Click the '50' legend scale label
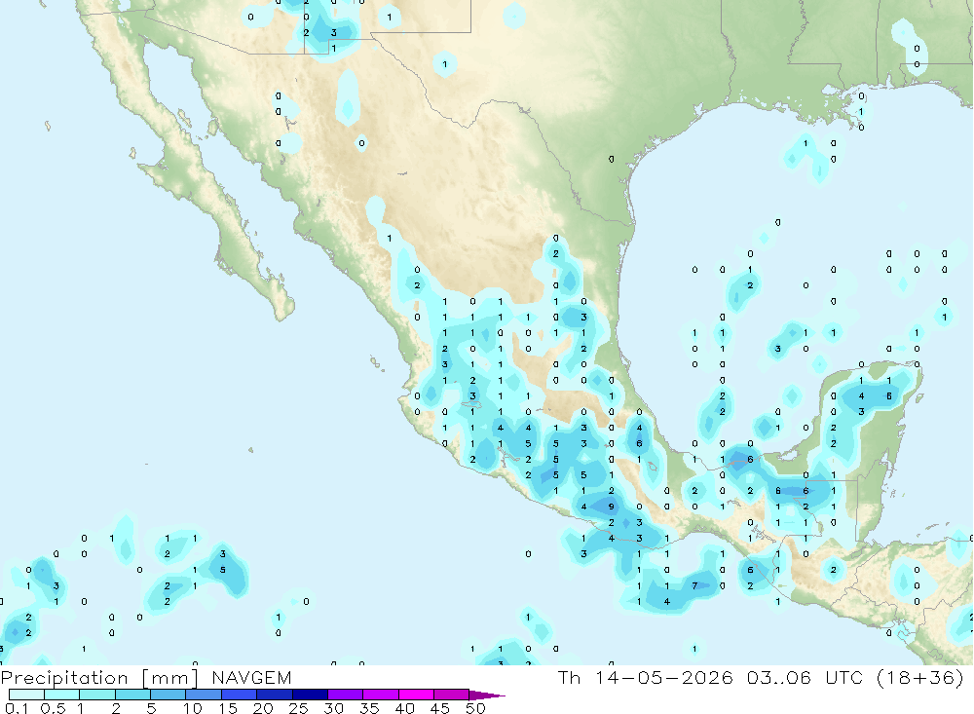 click(x=475, y=708)
